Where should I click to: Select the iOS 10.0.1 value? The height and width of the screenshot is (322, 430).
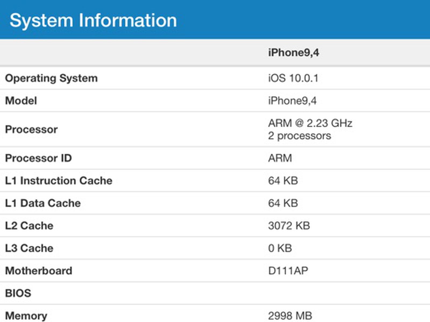click(293, 78)
